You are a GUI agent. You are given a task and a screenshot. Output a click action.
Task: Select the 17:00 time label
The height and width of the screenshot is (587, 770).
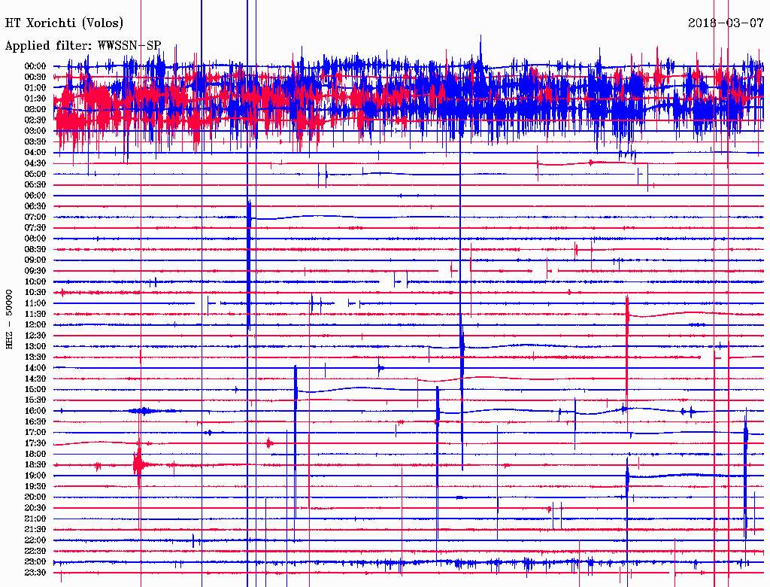click(35, 433)
